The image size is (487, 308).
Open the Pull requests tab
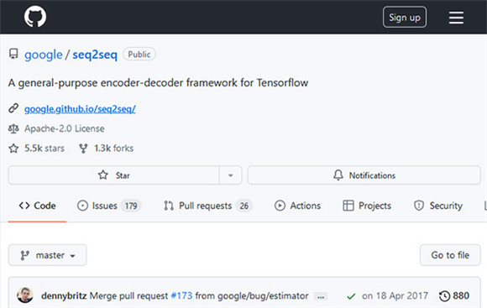[x=207, y=206]
